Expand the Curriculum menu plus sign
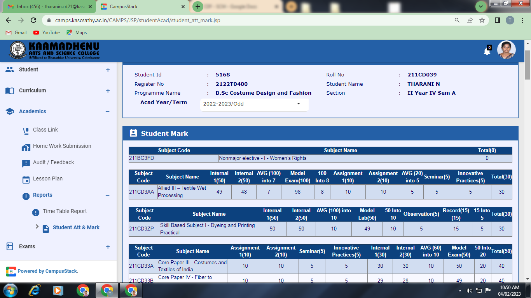The image size is (531, 298). click(x=108, y=91)
